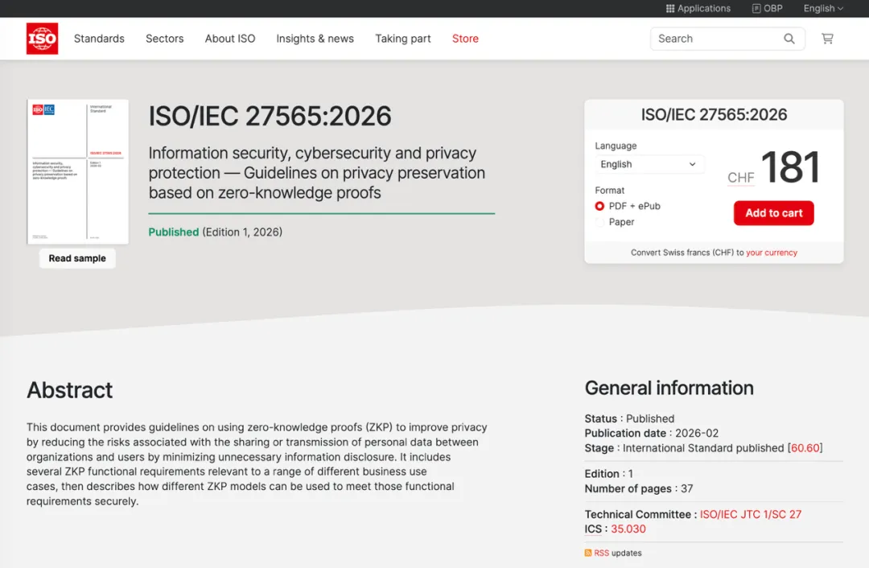Follow the ISO/IEC JTC 1/SC 27 link

750,514
